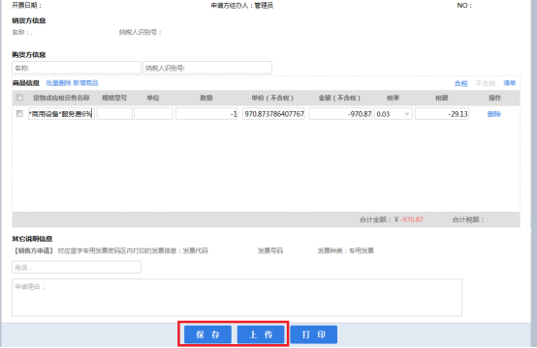This screenshot has width=537, height=348.
Task: Select the 不含税 tax-exclusive option
Action: coord(486,83)
